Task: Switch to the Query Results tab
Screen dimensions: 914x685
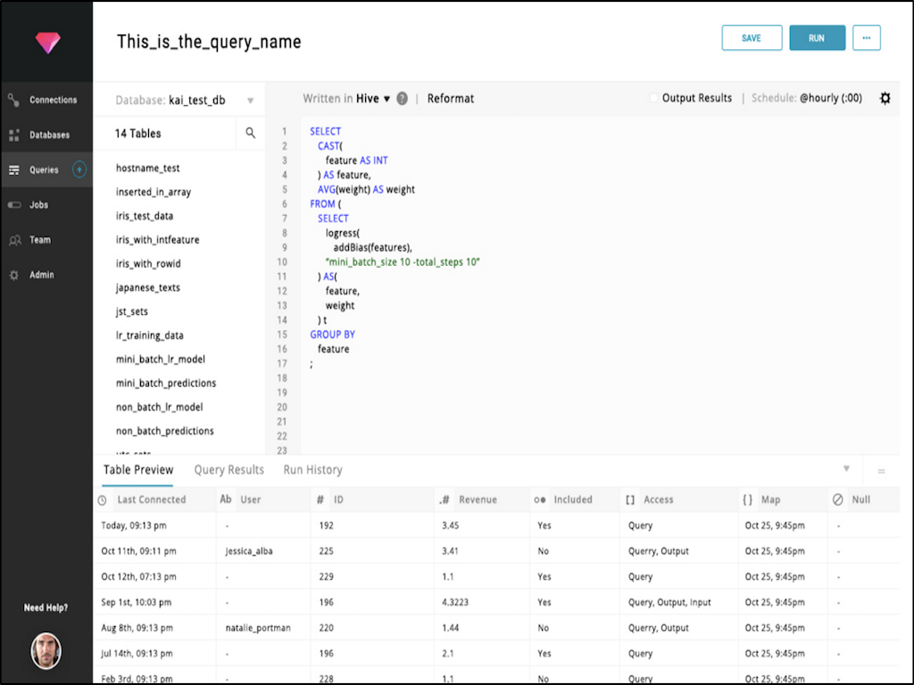Action: pos(228,470)
